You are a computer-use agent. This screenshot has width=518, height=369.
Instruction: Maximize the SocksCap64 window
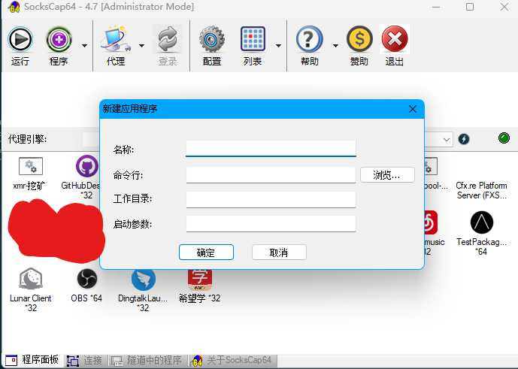click(x=470, y=7)
